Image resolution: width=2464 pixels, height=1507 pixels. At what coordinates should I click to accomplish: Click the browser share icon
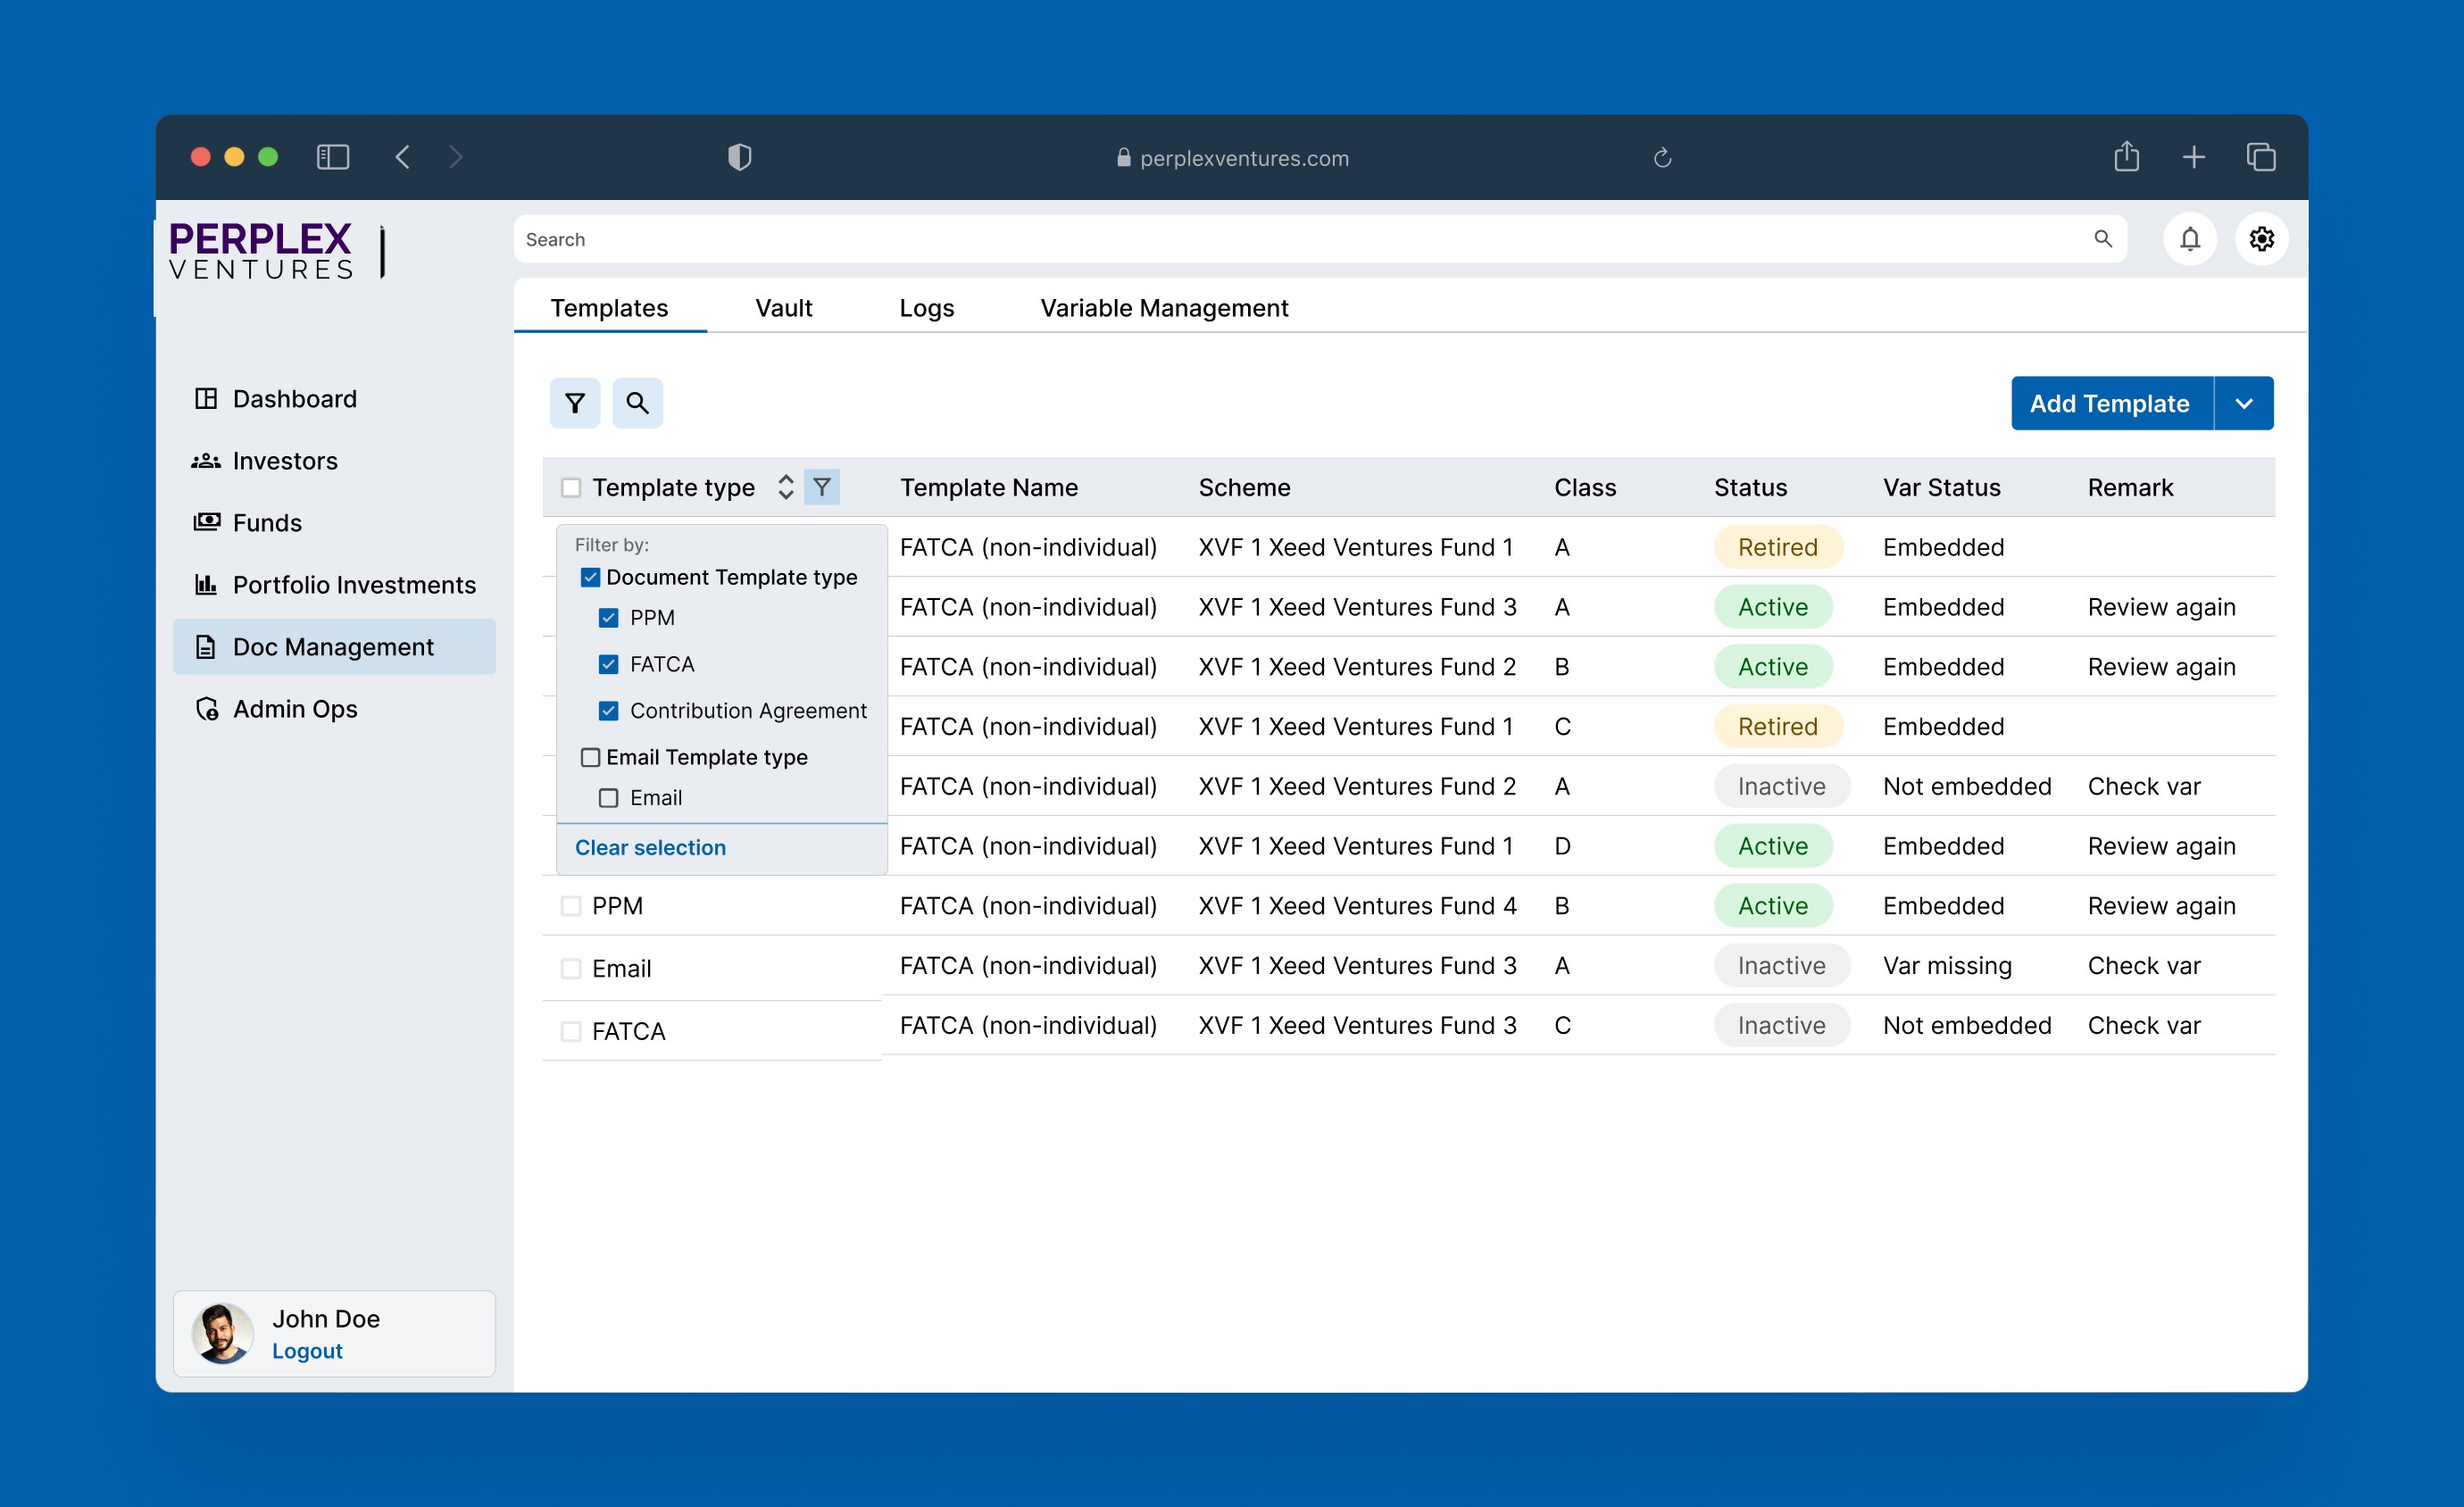pyautogui.click(x=2126, y=157)
